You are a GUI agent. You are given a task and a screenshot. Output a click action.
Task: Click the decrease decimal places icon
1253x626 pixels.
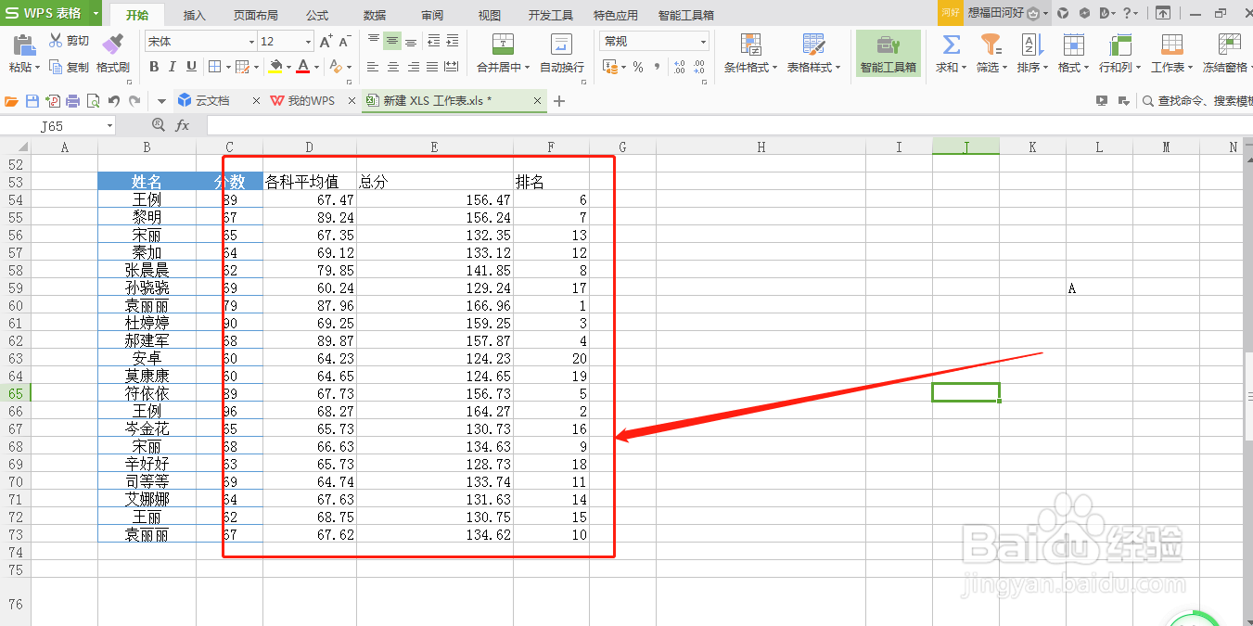click(699, 67)
